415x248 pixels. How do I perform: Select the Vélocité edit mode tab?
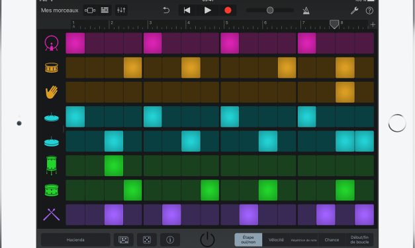click(276, 239)
